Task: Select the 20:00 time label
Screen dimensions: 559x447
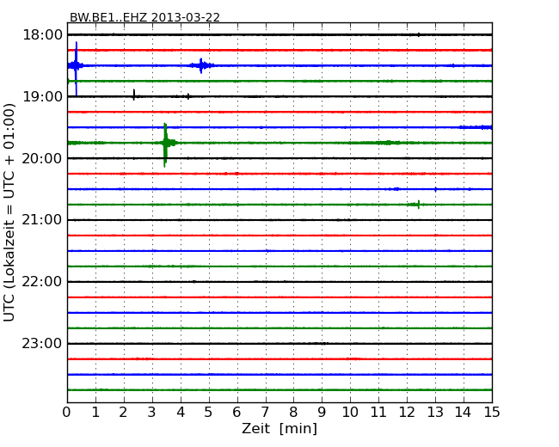Action: [42, 158]
